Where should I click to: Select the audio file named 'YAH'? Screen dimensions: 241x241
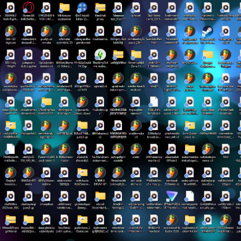[226, 149]
